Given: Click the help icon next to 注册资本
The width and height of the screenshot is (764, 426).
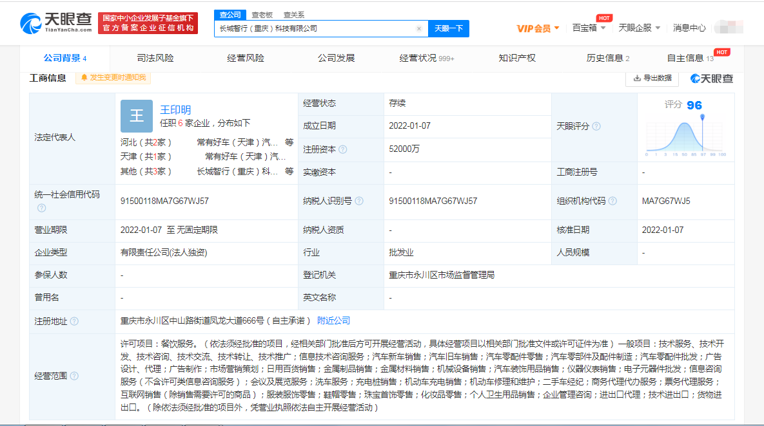Looking at the screenshot, I should click(x=343, y=149).
